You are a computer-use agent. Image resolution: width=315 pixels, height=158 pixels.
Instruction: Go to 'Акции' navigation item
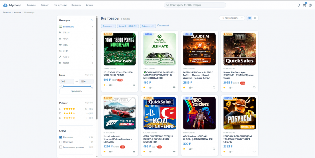(89, 5)
